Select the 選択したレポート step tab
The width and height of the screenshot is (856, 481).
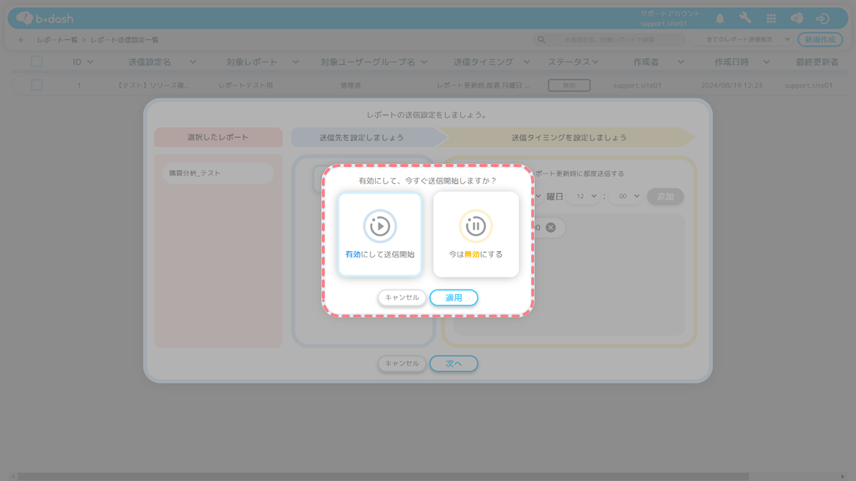[x=219, y=137]
